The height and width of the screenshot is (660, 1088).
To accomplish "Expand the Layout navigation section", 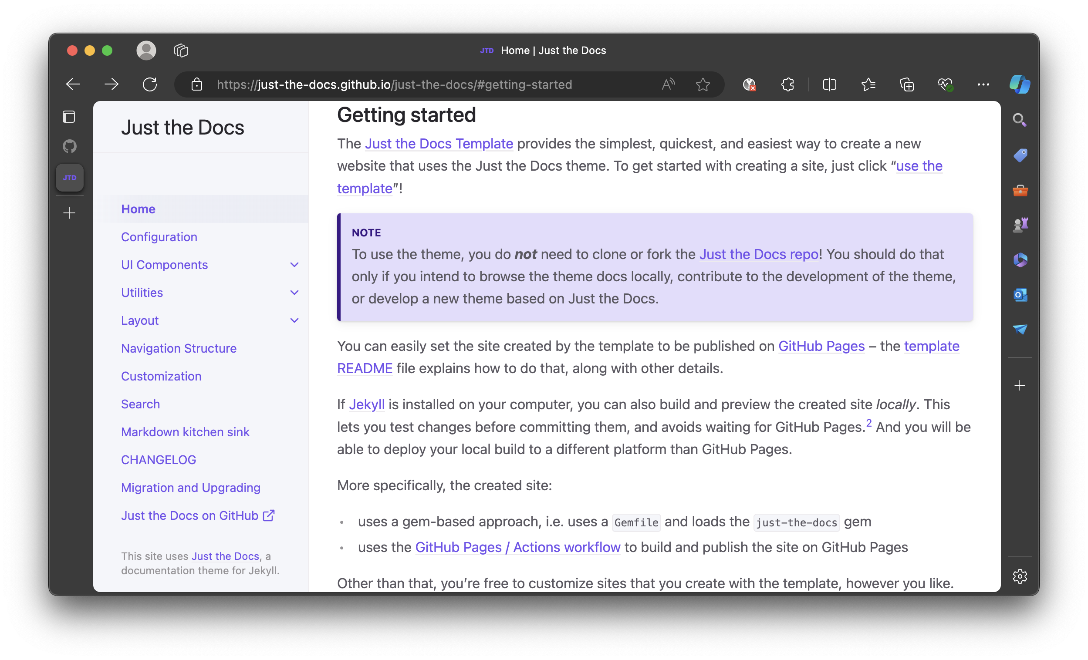I will coord(294,320).
